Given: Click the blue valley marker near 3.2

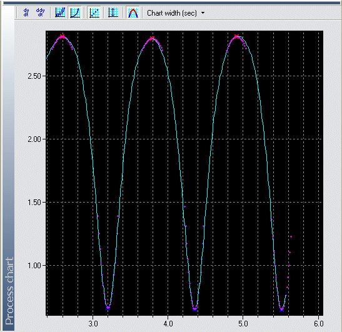Looking at the screenshot, I should (108, 308).
